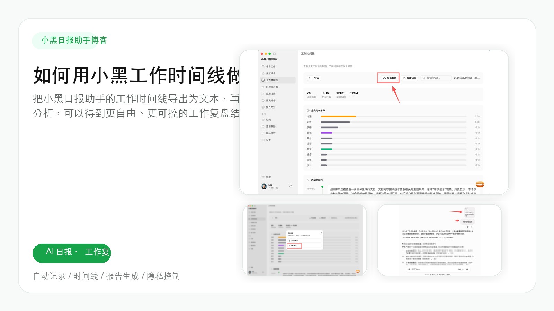This screenshot has height=311, width=554.
Task: Click the '11:54:10' timestamp in 活动时间线
Action: tap(311, 189)
